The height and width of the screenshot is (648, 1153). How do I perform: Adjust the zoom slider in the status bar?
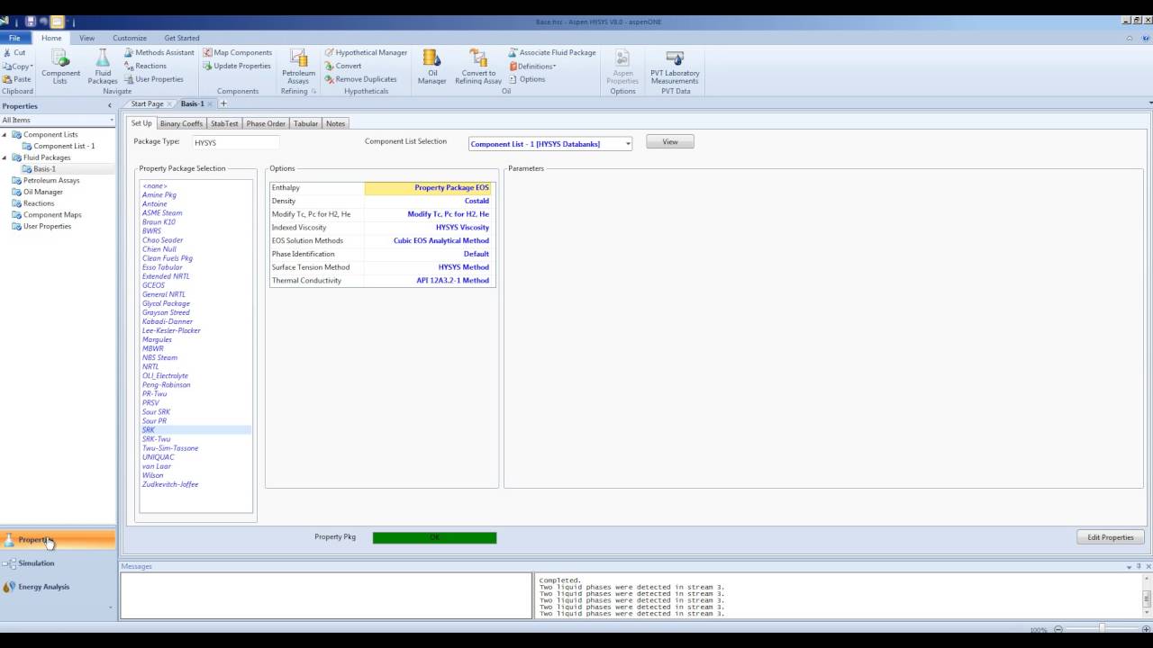pyautogui.click(x=1101, y=630)
